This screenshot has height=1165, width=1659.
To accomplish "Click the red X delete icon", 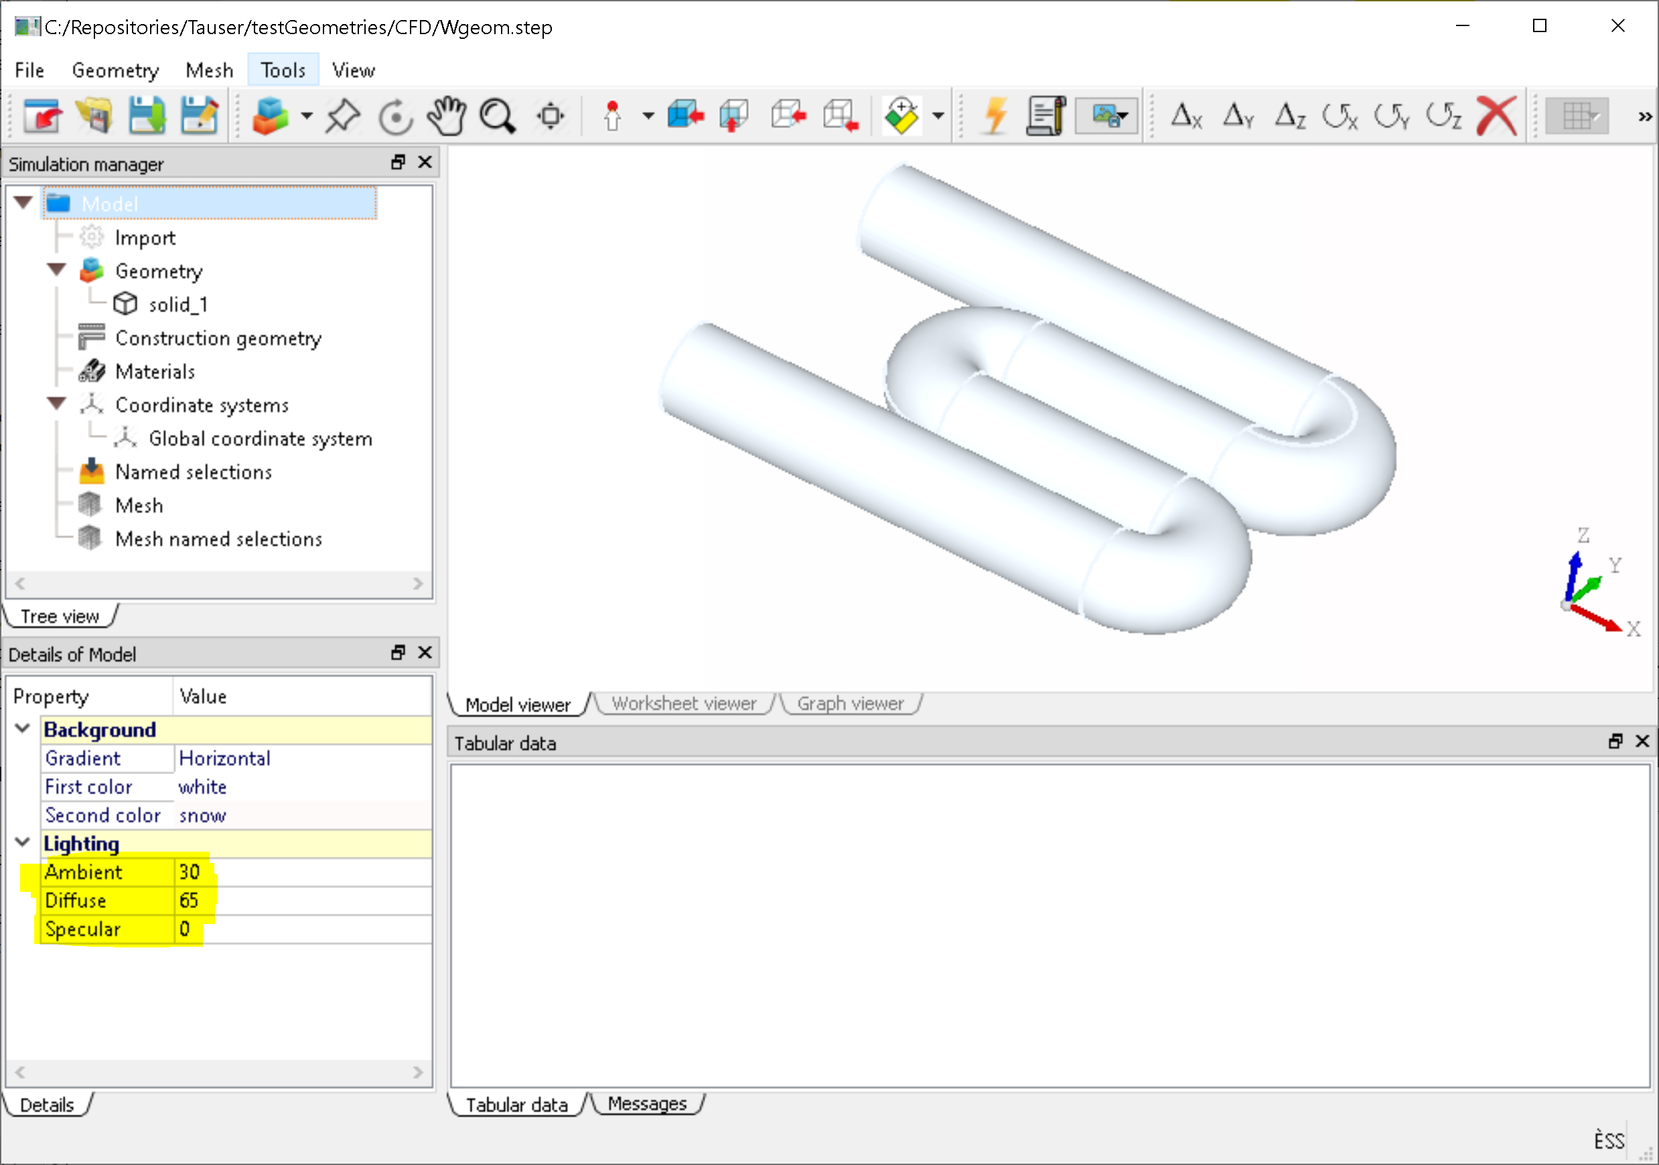I will point(1495,114).
